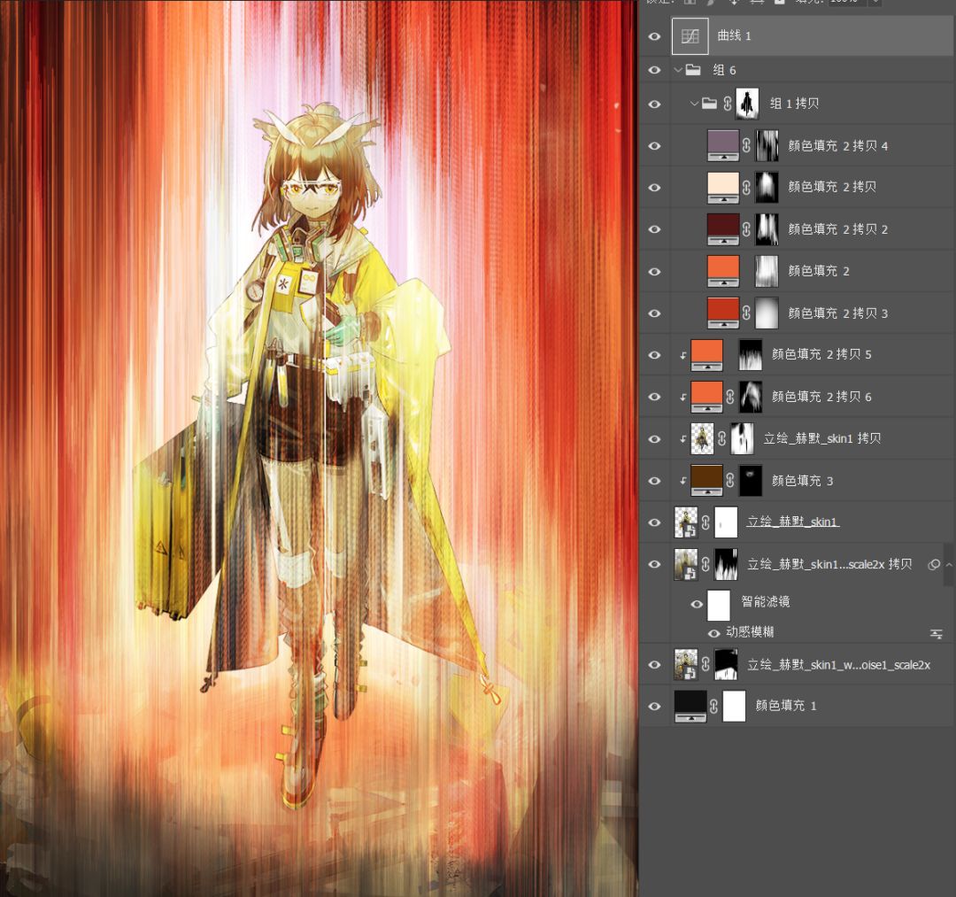Hide the 曲线 1 layer

click(654, 36)
